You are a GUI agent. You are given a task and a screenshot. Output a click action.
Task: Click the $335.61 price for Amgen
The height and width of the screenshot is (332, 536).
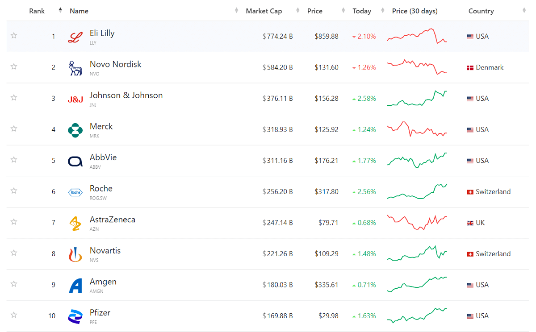(x=327, y=285)
